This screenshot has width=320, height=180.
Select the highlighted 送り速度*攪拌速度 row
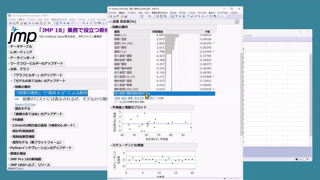(164, 93)
